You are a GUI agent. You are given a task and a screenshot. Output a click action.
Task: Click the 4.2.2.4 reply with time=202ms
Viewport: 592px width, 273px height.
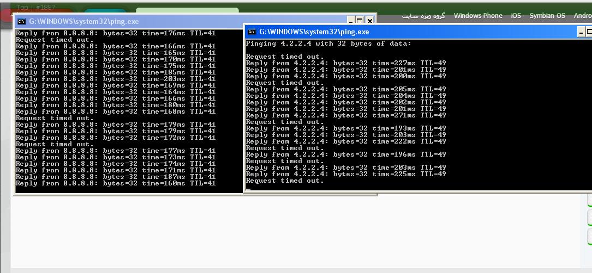click(x=346, y=102)
